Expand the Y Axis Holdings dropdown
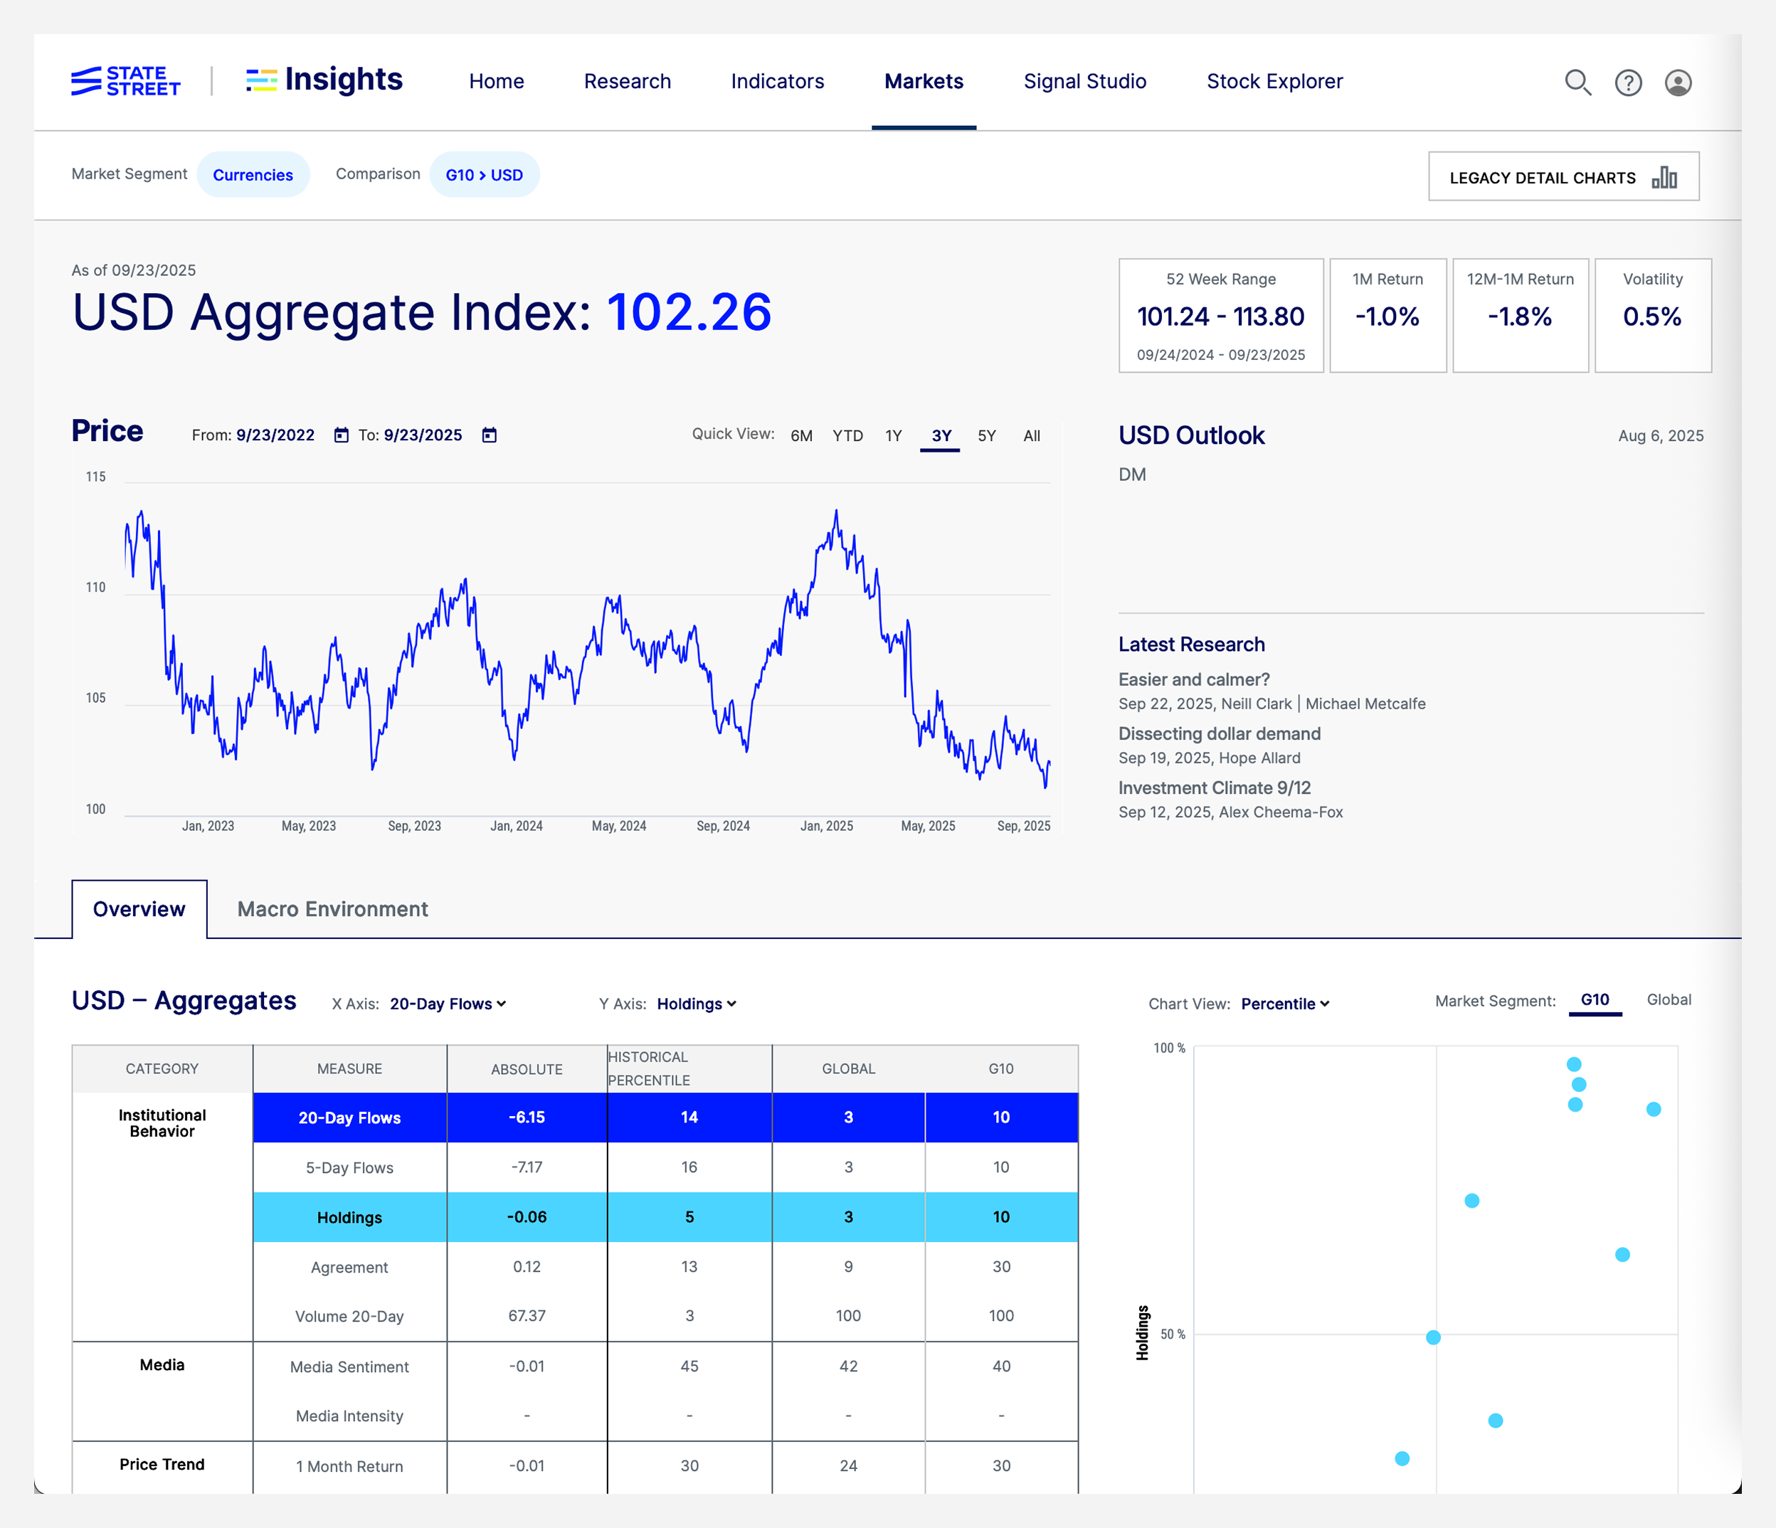 tap(696, 1004)
